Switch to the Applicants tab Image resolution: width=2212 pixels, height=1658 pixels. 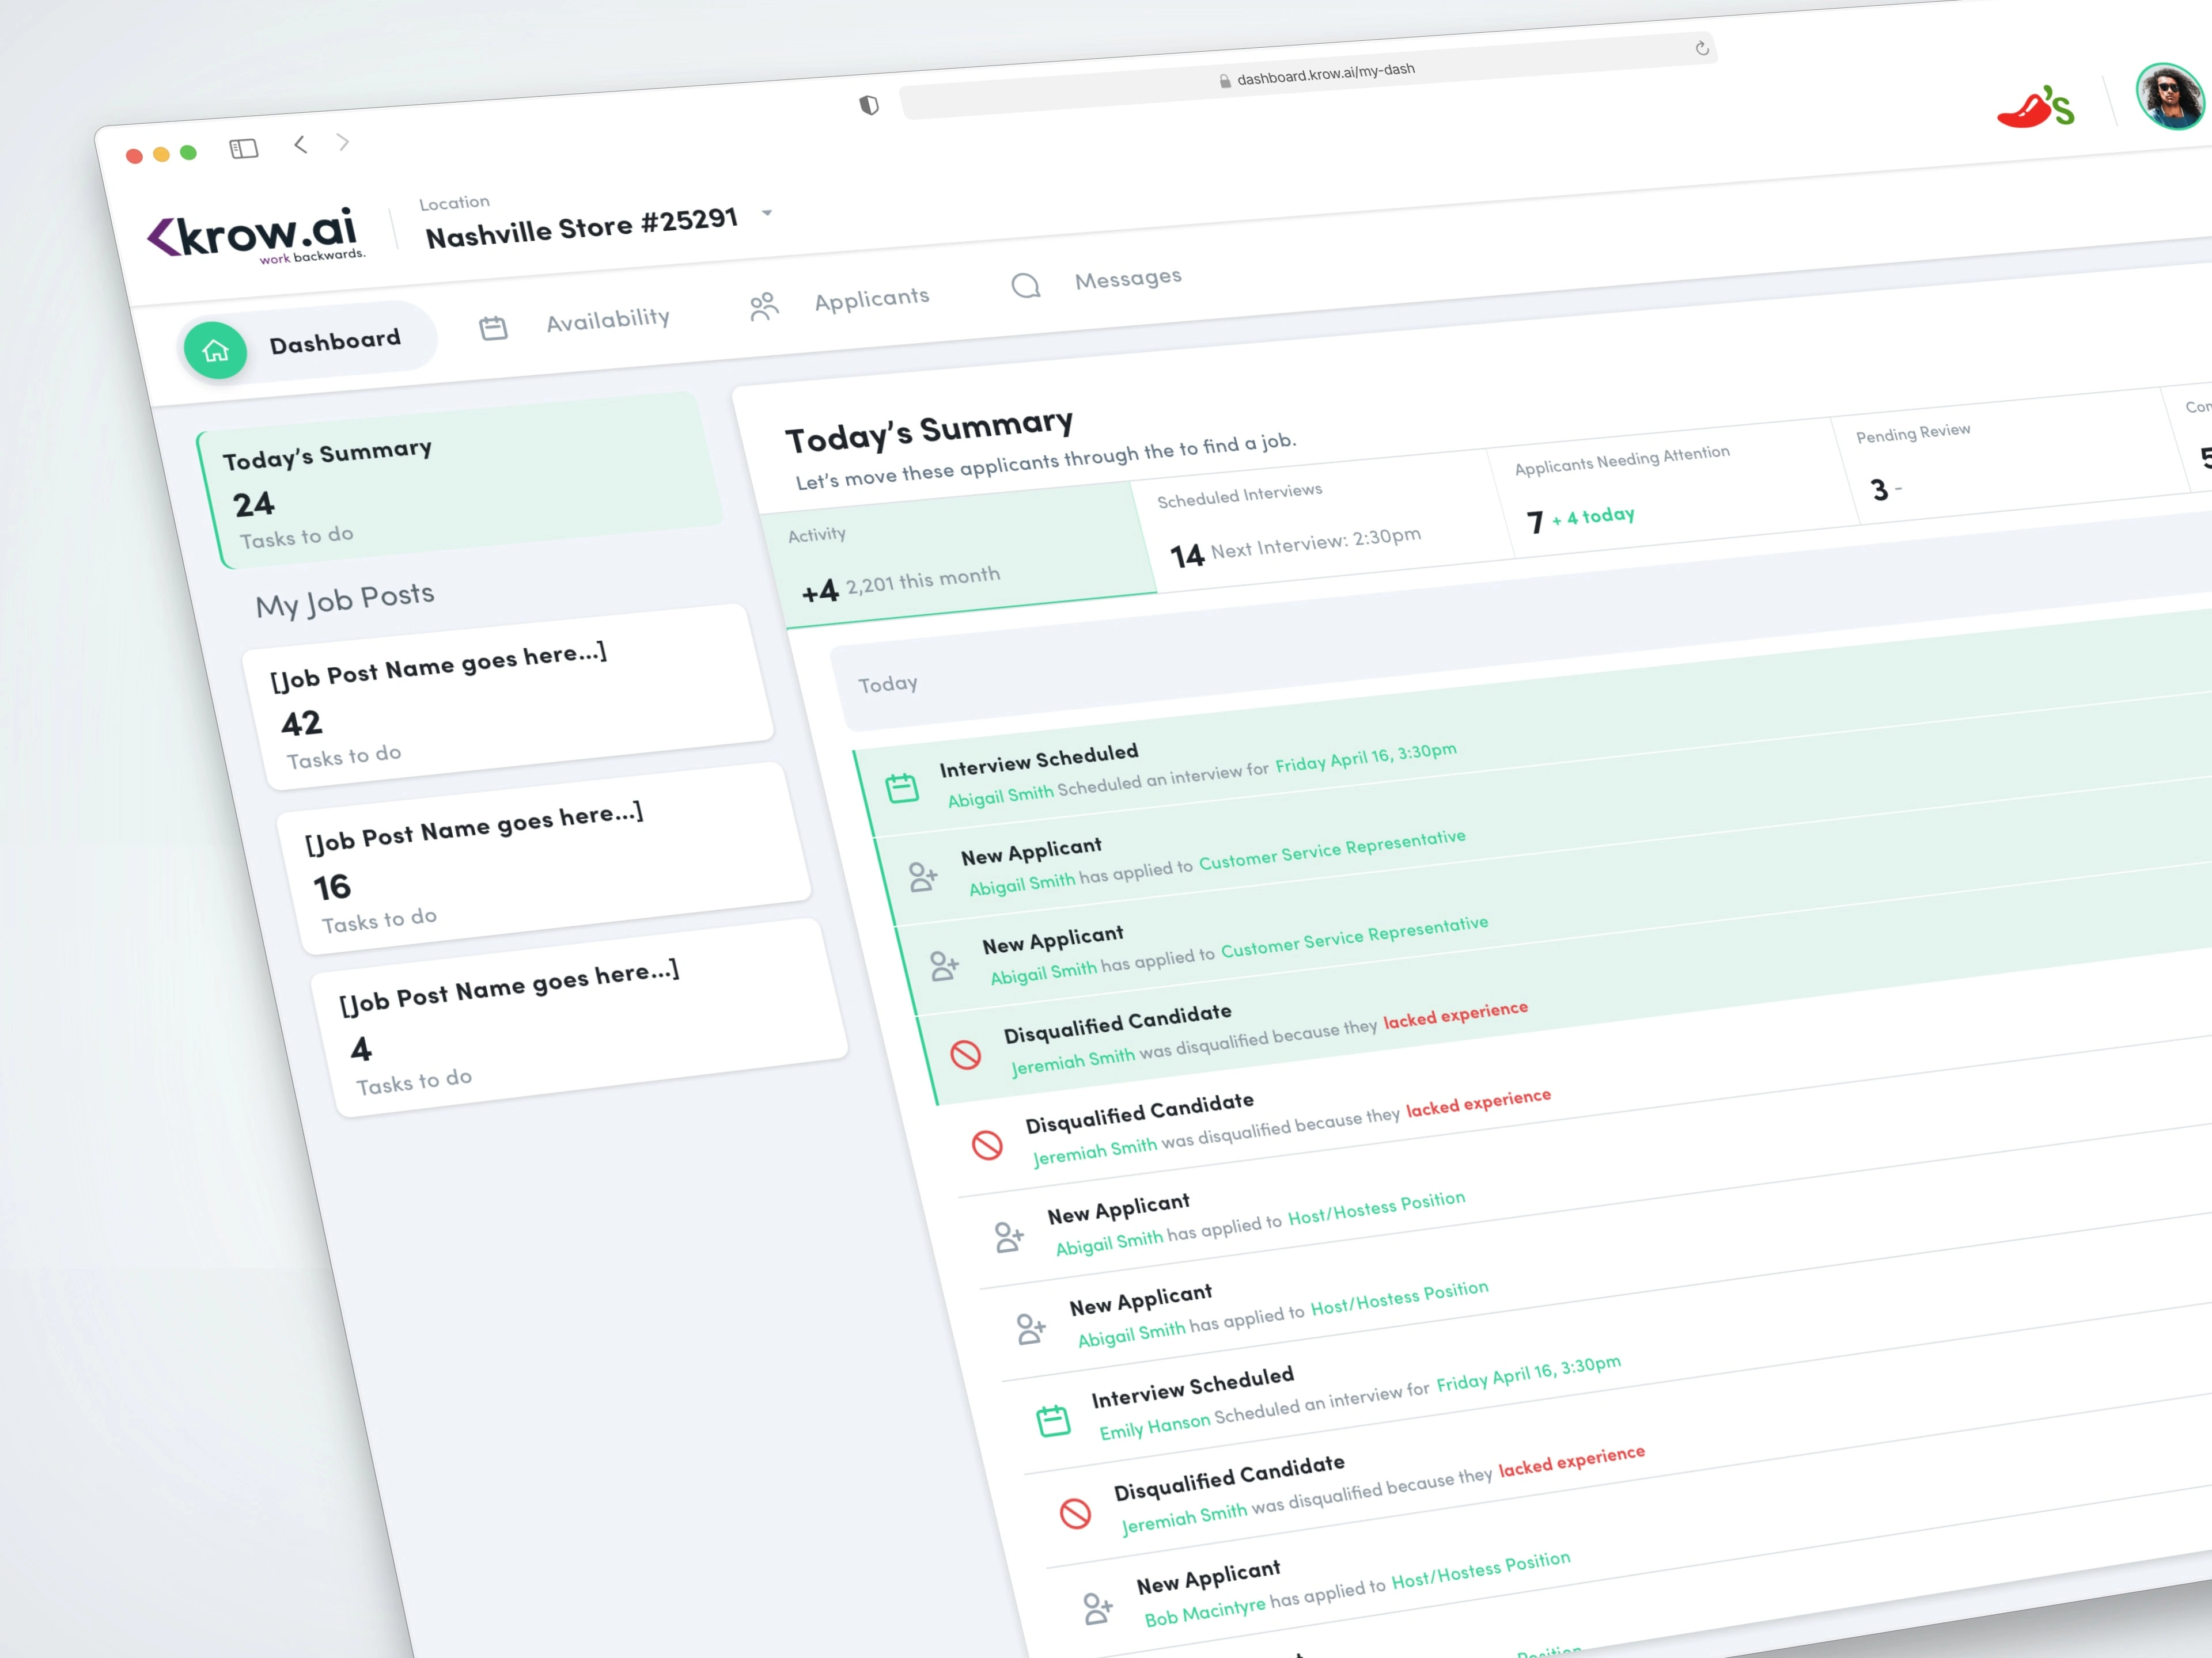click(839, 302)
